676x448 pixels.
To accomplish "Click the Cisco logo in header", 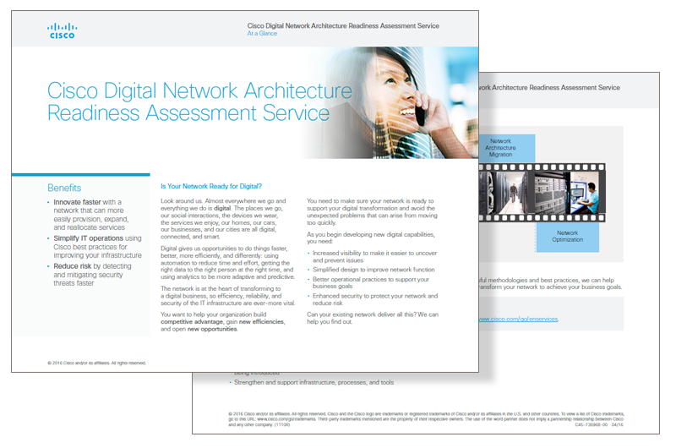I will pos(62,31).
